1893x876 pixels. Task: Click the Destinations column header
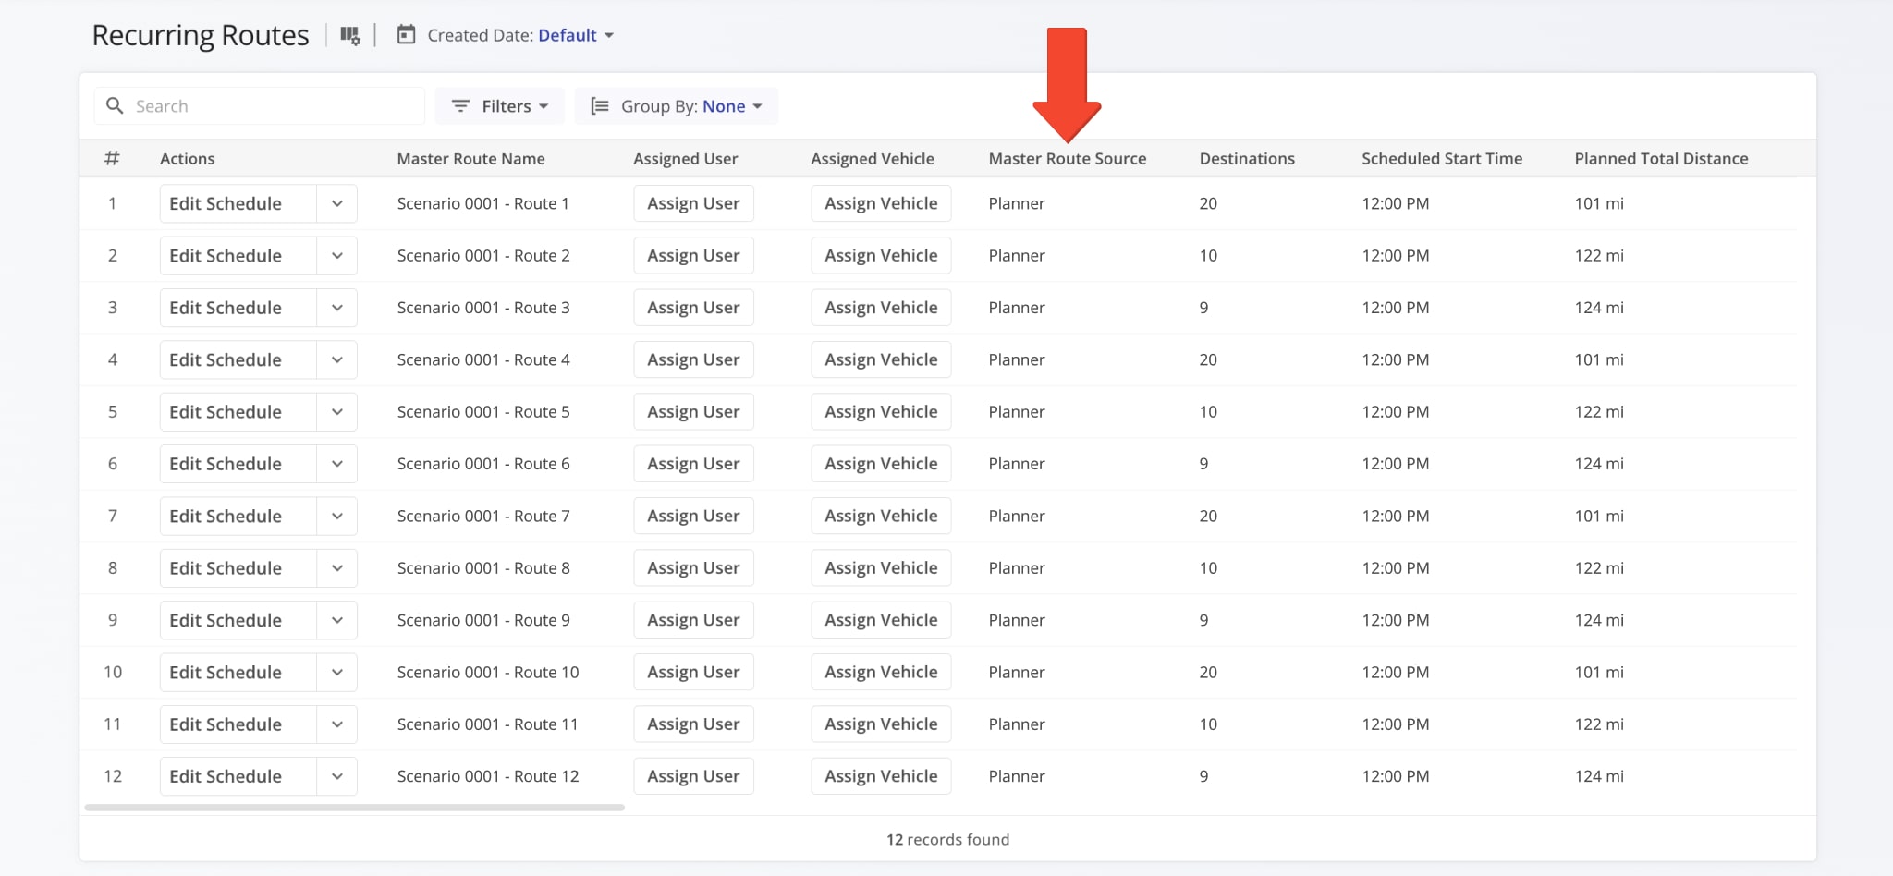click(x=1247, y=159)
